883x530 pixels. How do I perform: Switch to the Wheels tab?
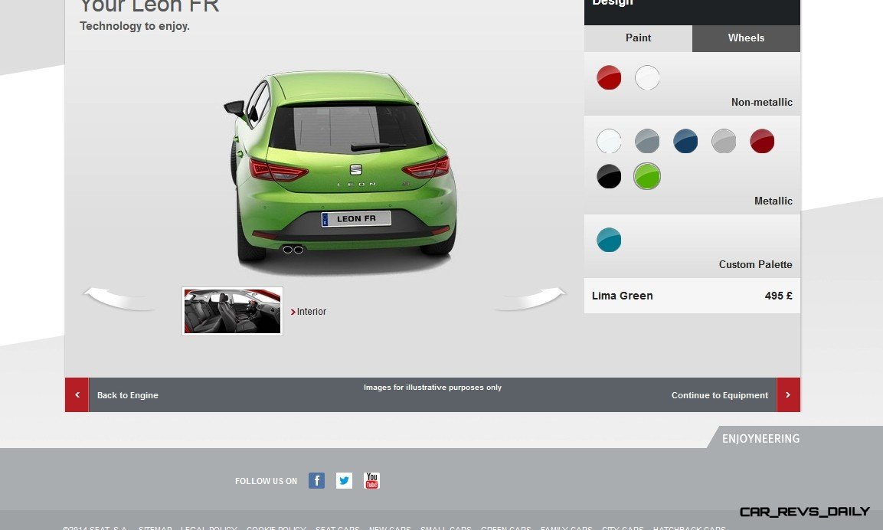coord(746,38)
